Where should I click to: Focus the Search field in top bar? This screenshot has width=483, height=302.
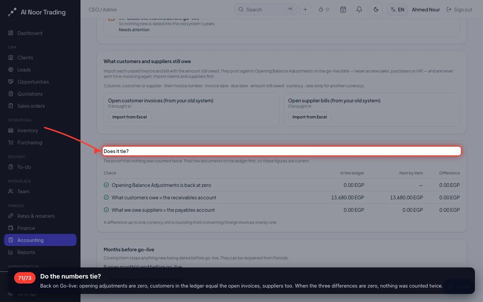[266, 9]
